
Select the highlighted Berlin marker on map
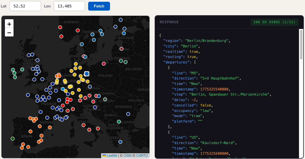point(87,74)
